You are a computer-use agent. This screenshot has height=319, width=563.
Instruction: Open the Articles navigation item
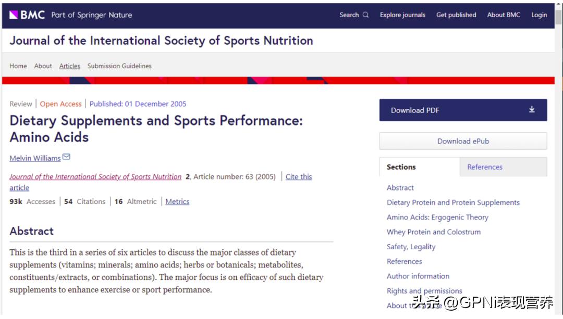point(69,66)
